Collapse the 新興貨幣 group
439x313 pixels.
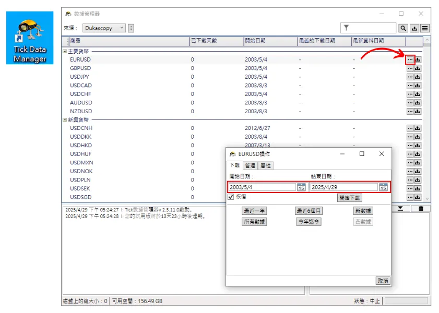(65, 119)
